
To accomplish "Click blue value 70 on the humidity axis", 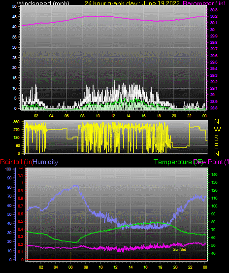I will (x=9, y=197).
